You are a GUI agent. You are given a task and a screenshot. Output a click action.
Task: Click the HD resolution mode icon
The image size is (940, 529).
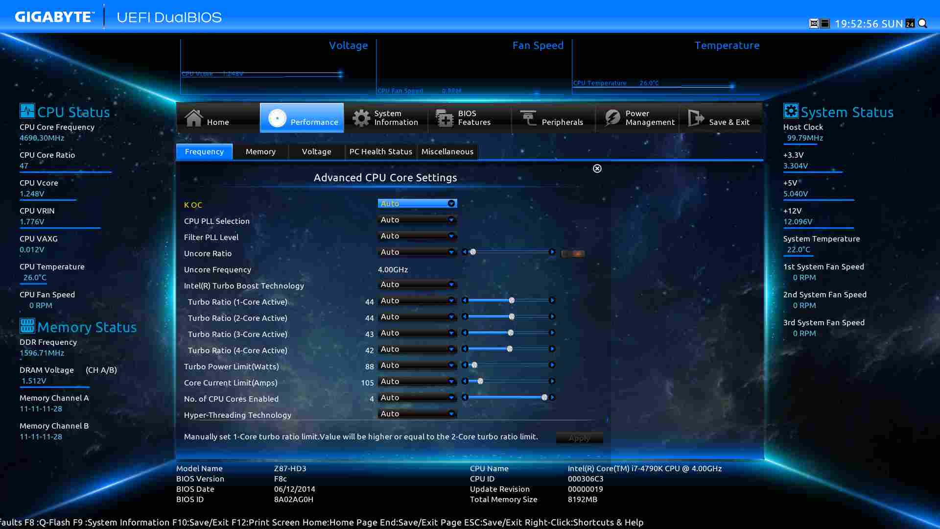(x=814, y=24)
